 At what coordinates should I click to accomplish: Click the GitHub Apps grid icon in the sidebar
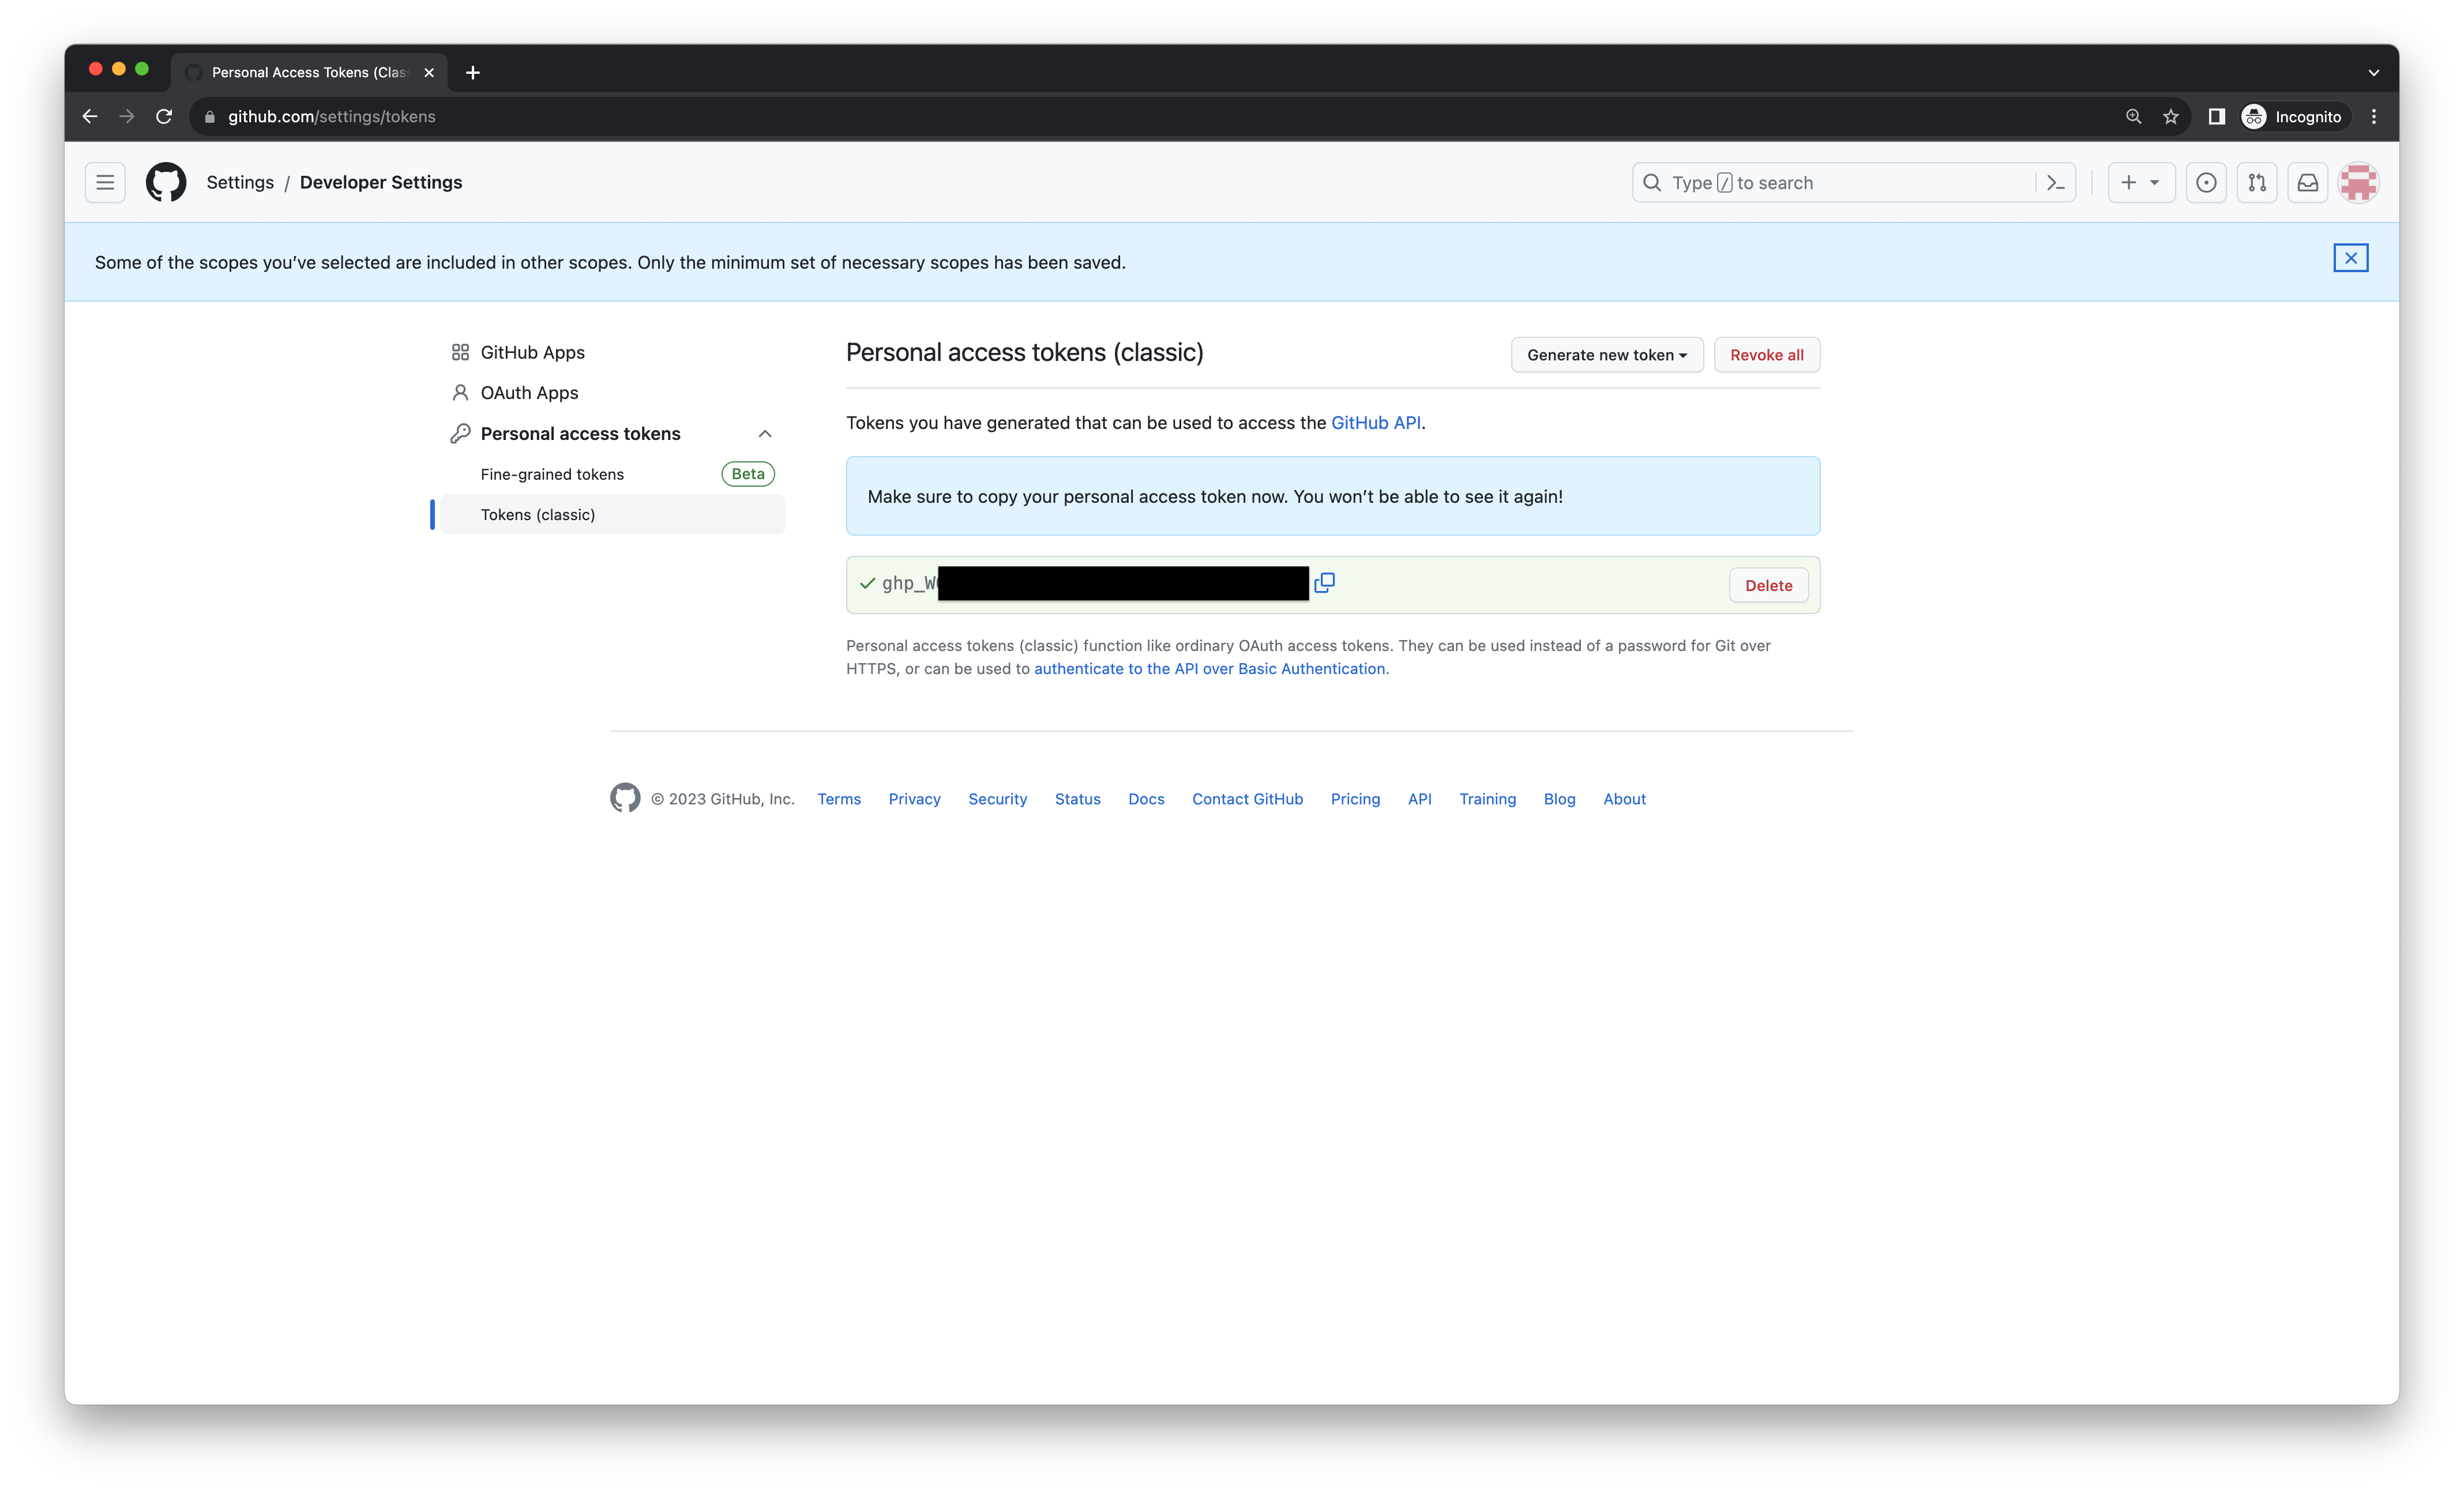coord(460,352)
